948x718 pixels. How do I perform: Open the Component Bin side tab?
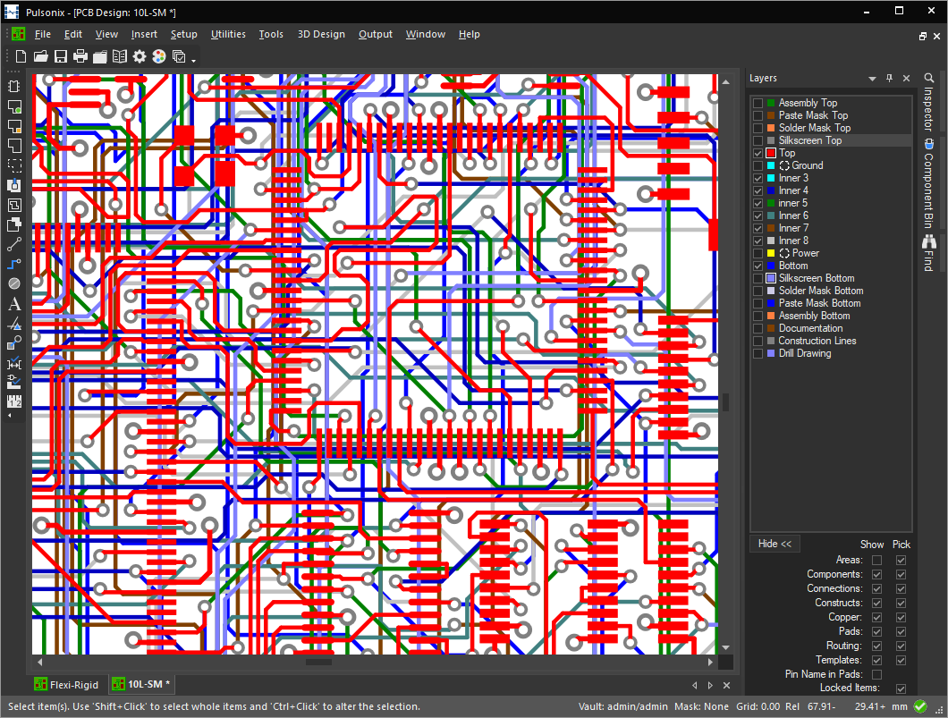pos(928,183)
